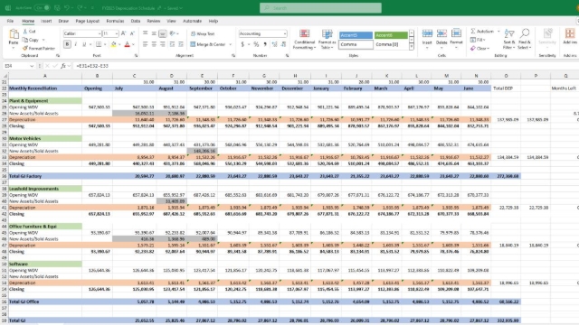Switch to the Formulas tab
The image size is (579, 325).
[115, 21]
